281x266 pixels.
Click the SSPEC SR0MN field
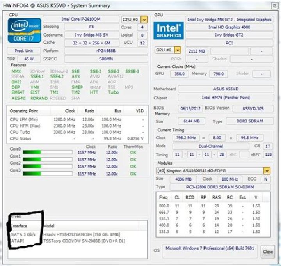click(x=106, y=59)
